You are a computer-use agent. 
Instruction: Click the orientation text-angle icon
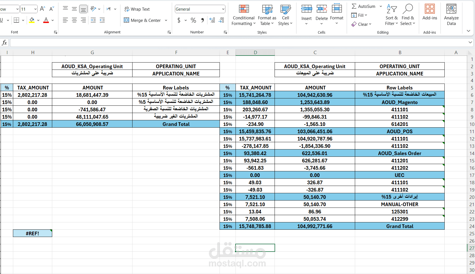point(93,9)
